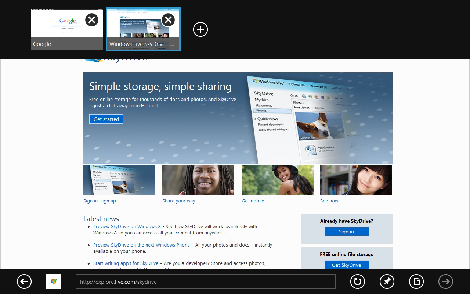
Task: Click the photo above See how
Action: tap(356, 180)
